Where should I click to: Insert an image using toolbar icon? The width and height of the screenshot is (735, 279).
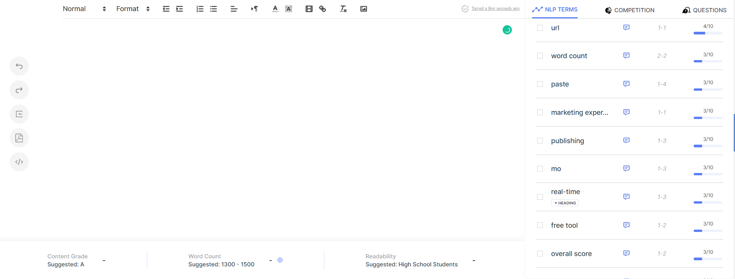(364, 9)
